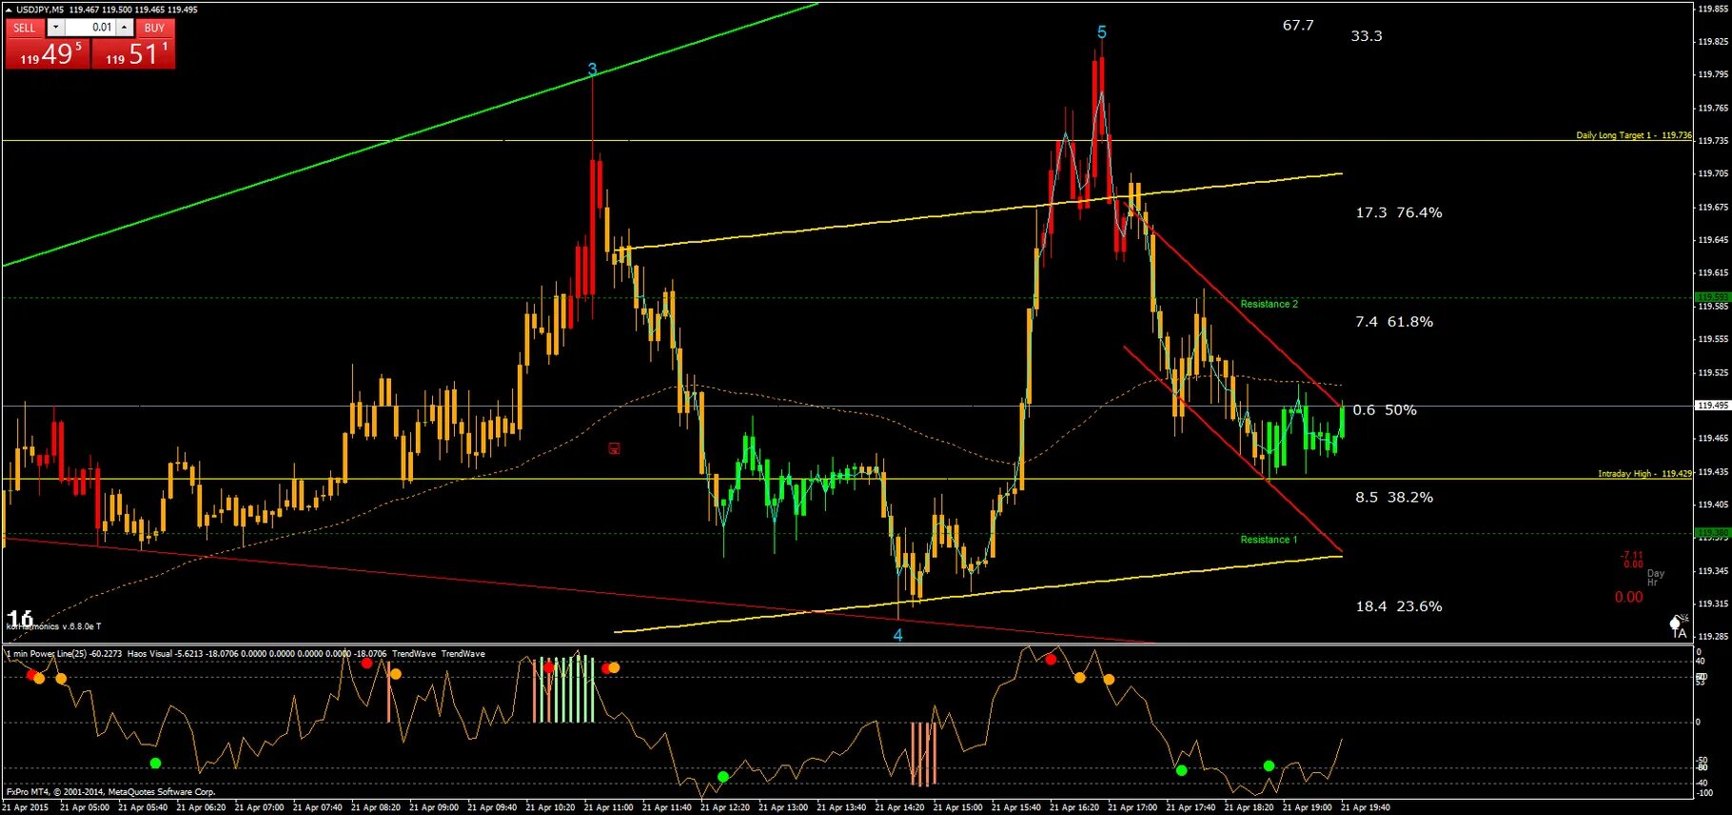Click the Day label near profit values
Screen dimensions: 1732x815
pos(1656,573)
